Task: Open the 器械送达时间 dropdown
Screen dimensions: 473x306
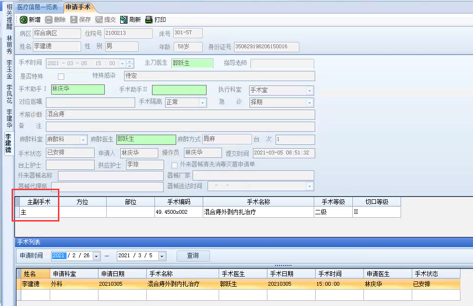Action: pos(309,186)
